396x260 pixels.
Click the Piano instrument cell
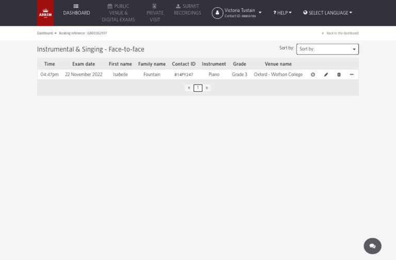coord(214,74)
